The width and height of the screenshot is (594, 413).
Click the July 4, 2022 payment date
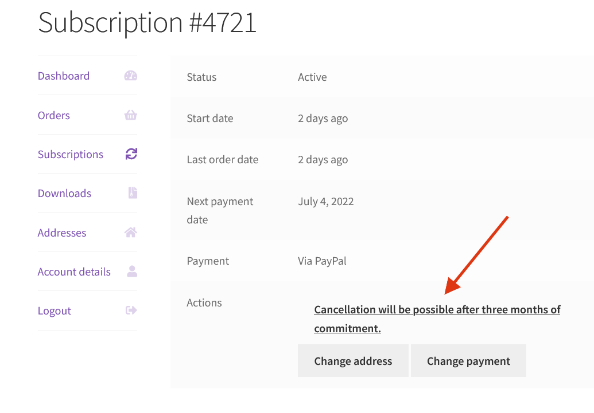pos(326,202)
